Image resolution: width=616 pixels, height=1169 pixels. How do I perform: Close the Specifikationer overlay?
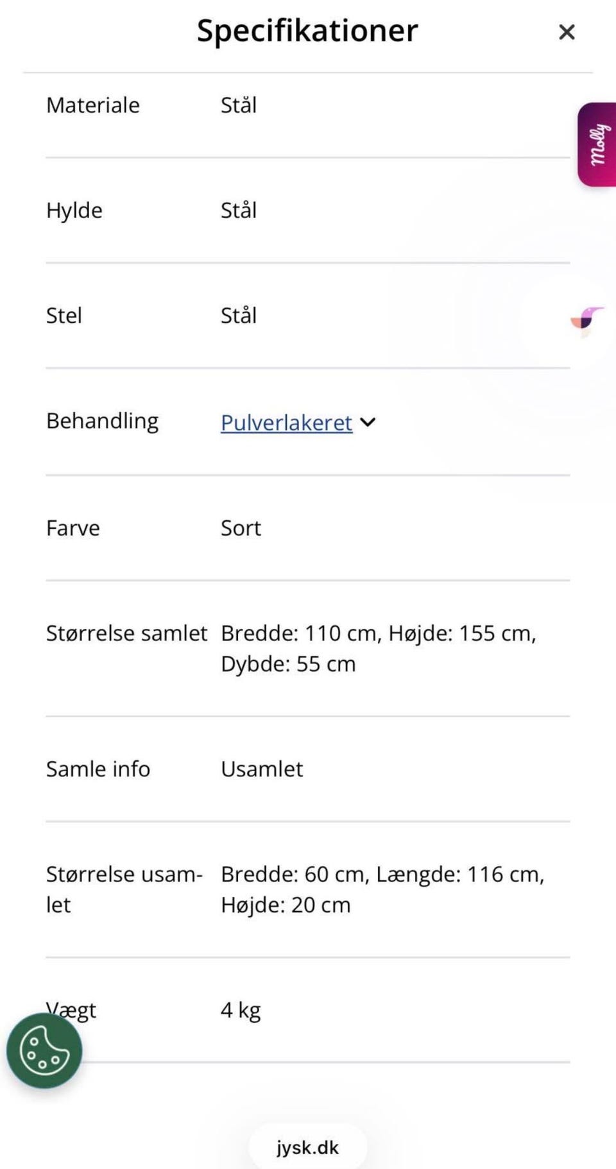click(x=566, y=31)
